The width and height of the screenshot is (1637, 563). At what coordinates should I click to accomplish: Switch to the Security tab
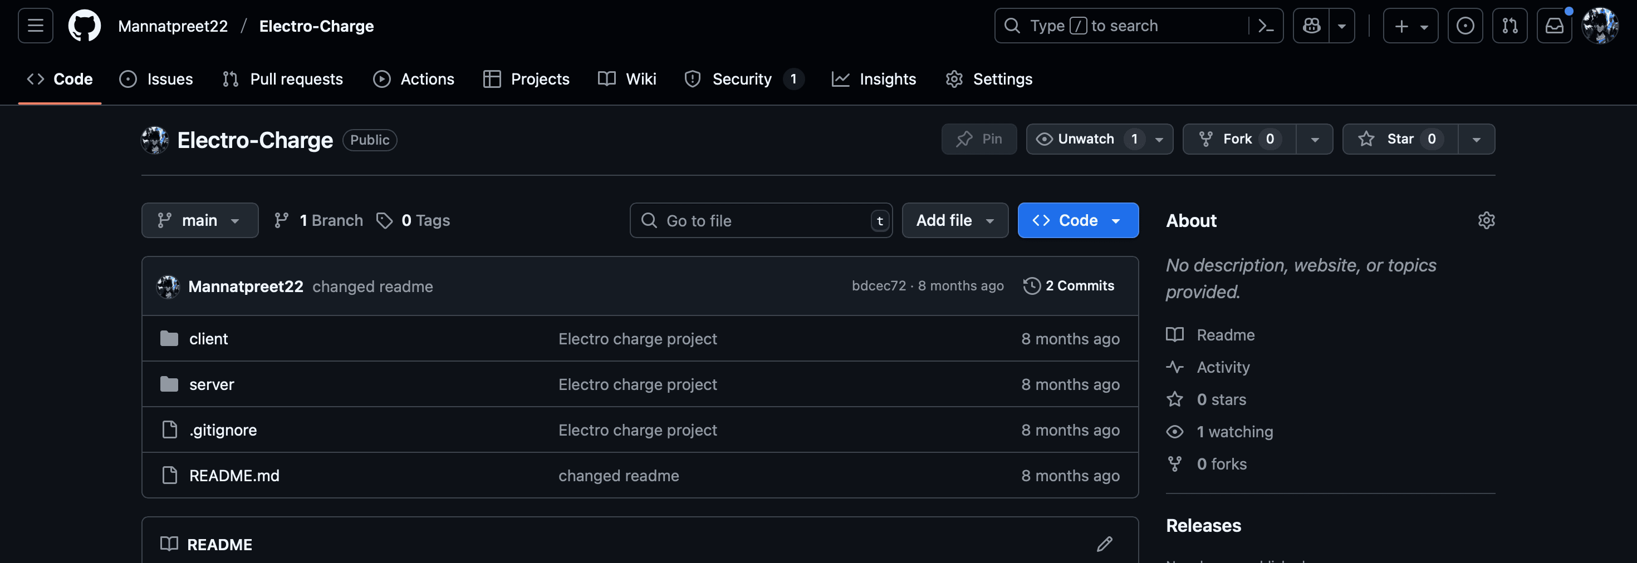[744, 78]
